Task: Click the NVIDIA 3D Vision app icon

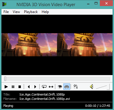Action: 4,4
